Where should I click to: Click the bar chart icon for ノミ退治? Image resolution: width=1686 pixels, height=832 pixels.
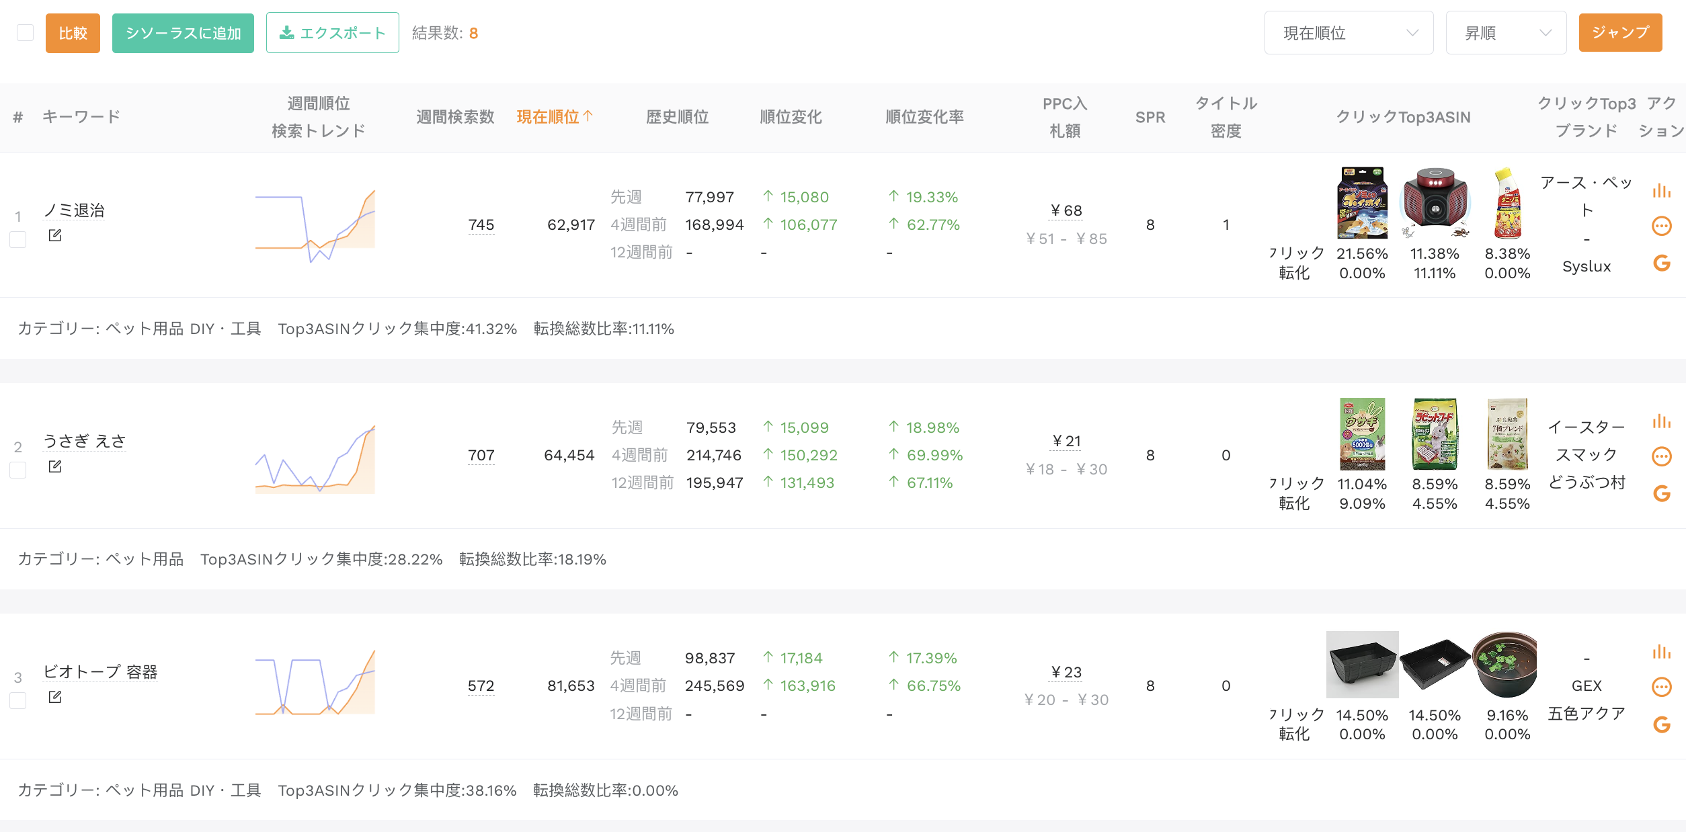(1661, 191)
